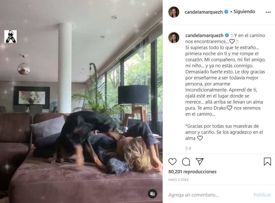
Task: Open candelamarquezh username in the caption
Action: click(x=204, y=35)
